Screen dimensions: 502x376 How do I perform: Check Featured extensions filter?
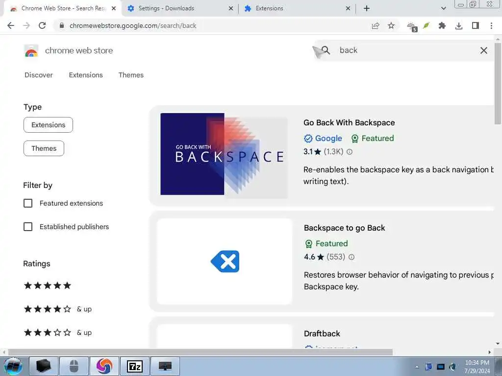coord(28,203)
